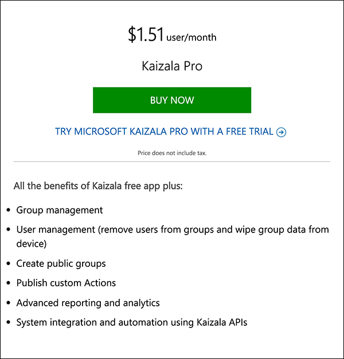Click the circled arrow icon after FREE TRIAL
Screen dimensions: 344x359
(x=281, y=132)
